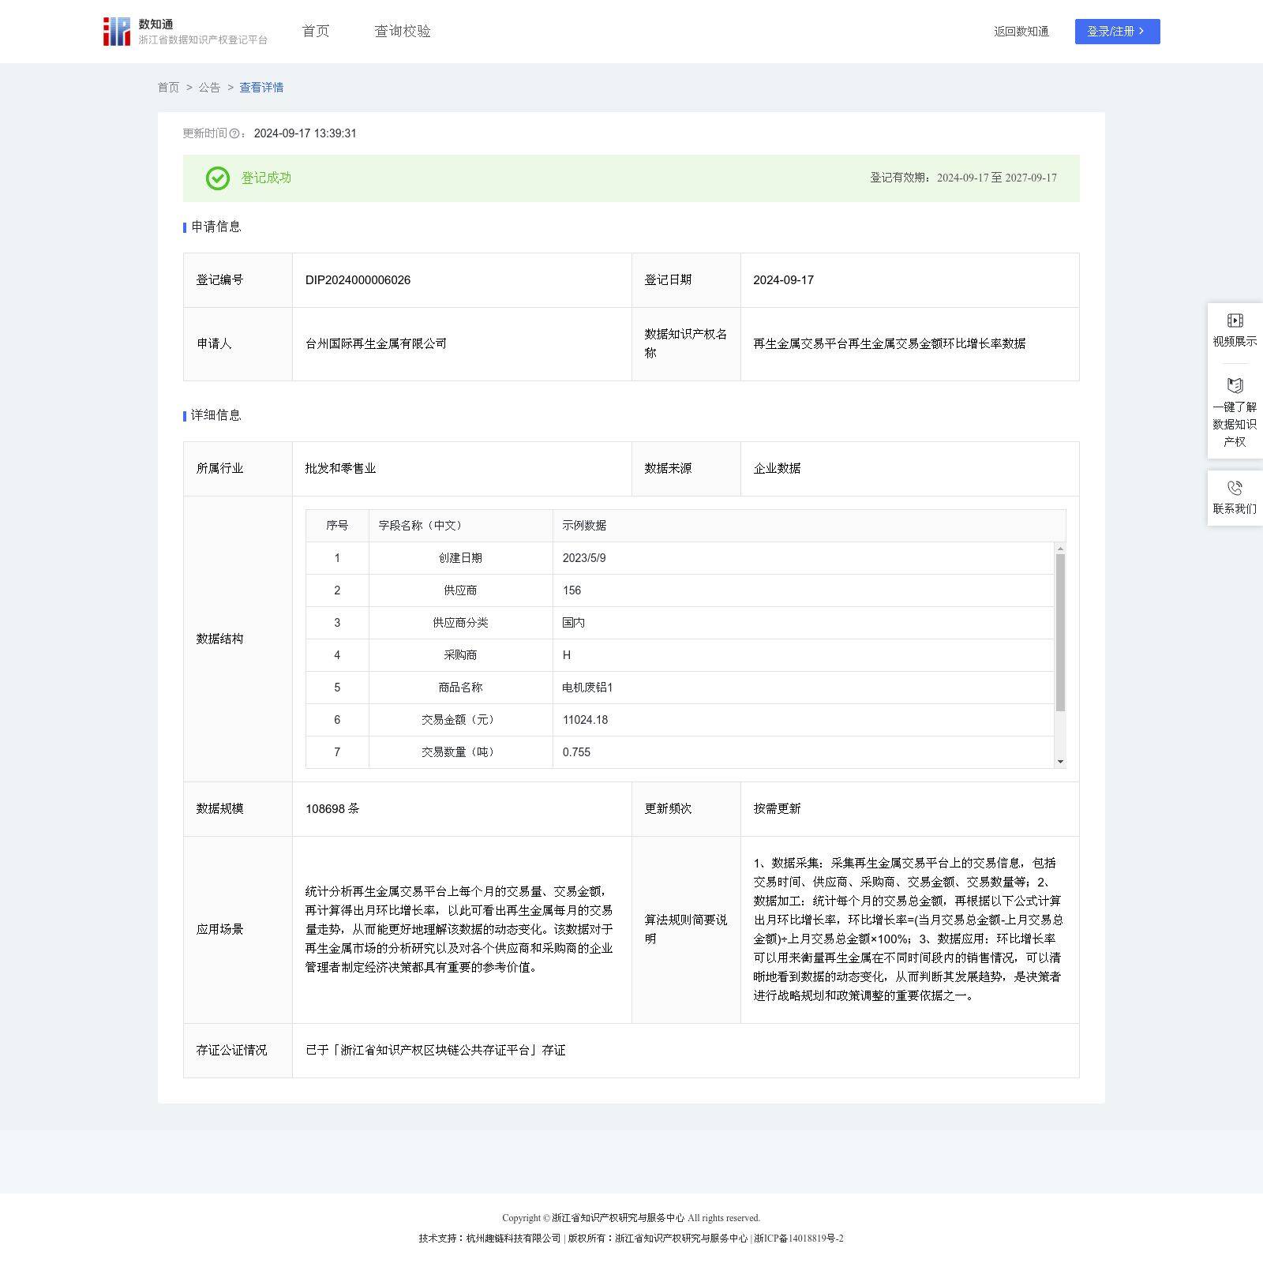The height and width of the screenshot is (1263, 1263).
Task: Click the 采购商 sample value H
Action: pyautogui.click(x=567, y=655)
